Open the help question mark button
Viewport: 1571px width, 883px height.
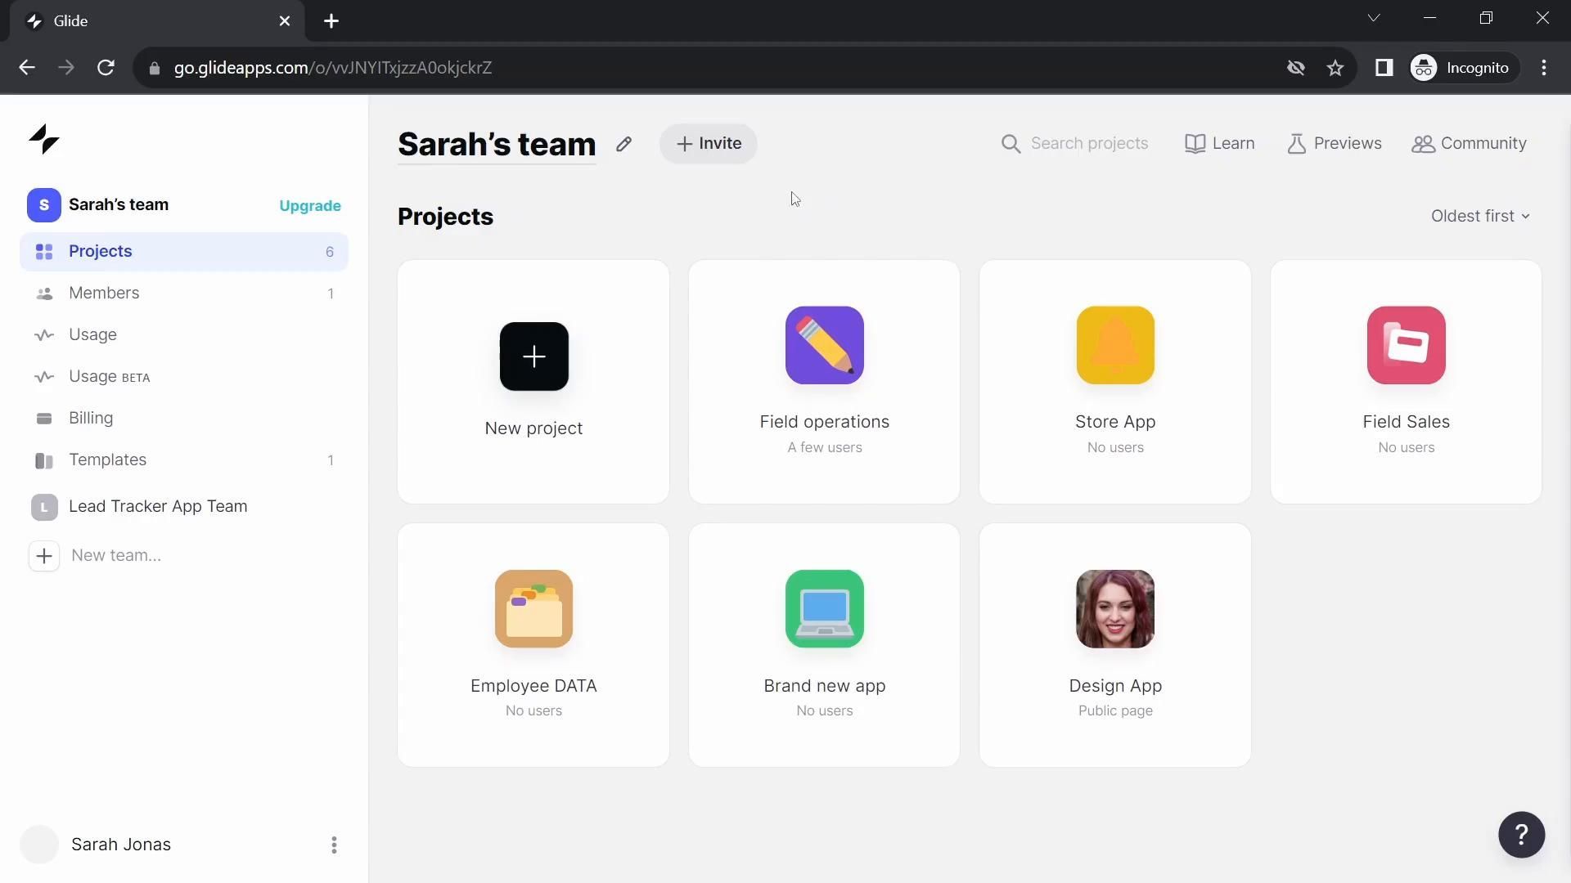[1520, 835]
